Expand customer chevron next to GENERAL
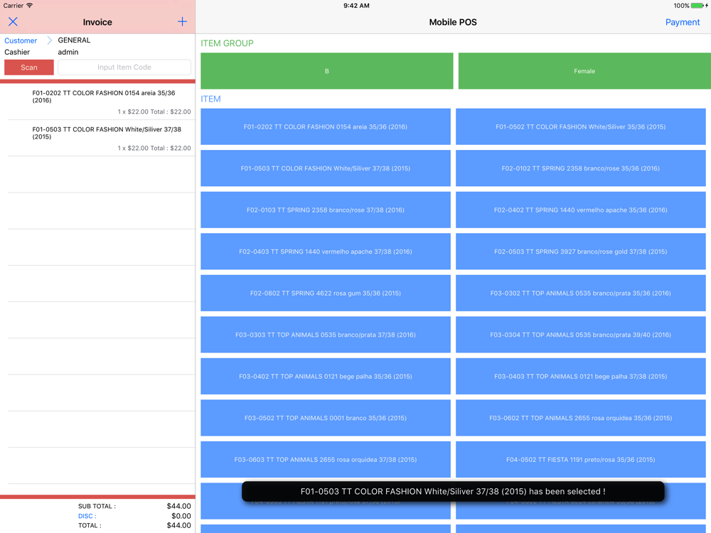 coord(50,41)
